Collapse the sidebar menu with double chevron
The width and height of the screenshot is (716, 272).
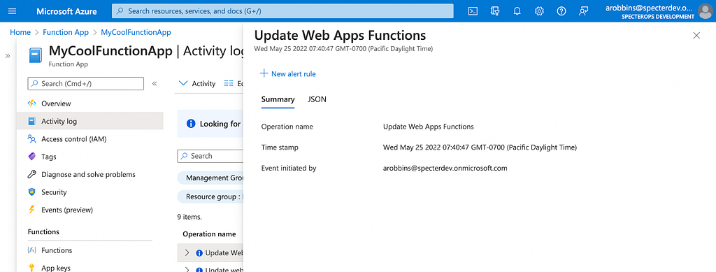[155, 83]
